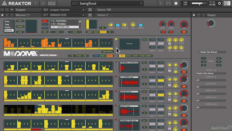Open the tape recorder icon
232x131 pixels.
(169, 3)
